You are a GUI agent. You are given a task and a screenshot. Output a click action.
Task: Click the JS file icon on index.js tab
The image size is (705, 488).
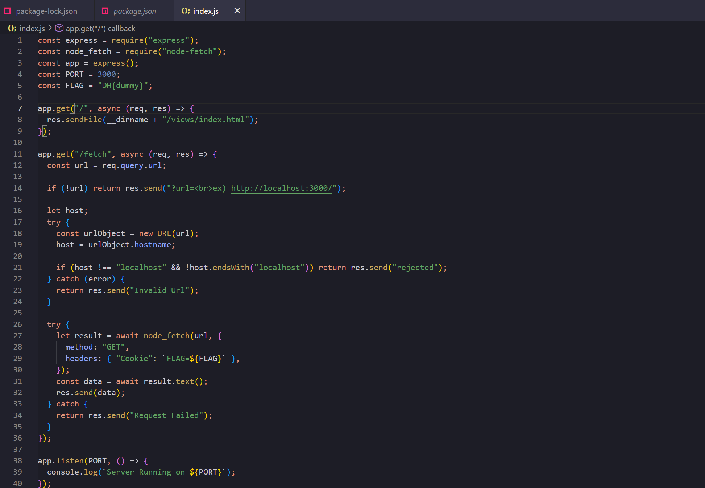[186, 11]
